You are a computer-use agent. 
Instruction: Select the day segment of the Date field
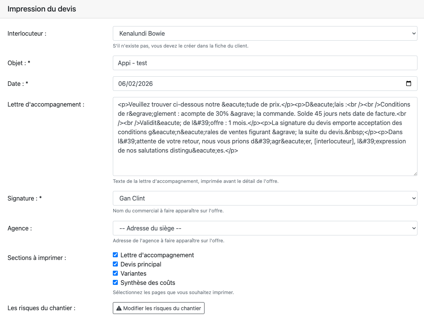122,84
